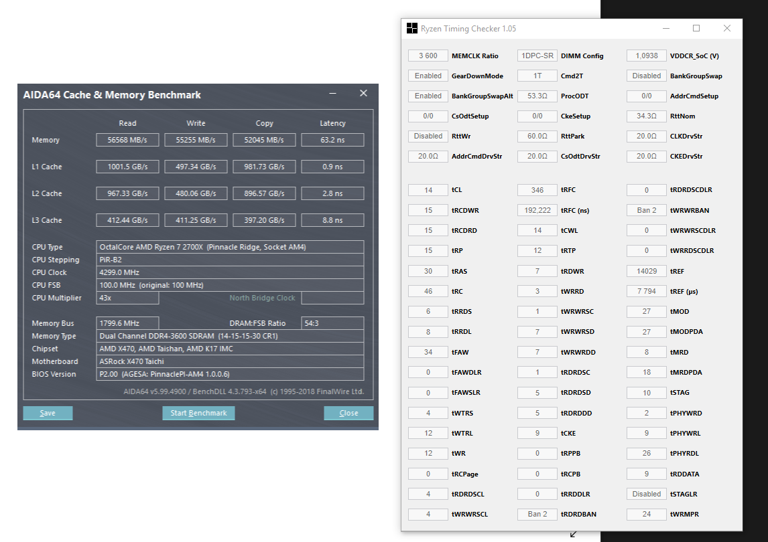The height and width of the screenshot is (542, 768).
Task: Select the Memory Read value 56568 MB/s
Action: click(127, 140)
